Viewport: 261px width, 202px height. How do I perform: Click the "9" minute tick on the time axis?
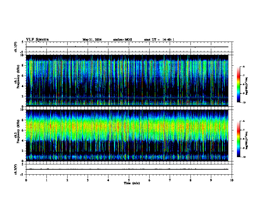click(x=211, y=180)
